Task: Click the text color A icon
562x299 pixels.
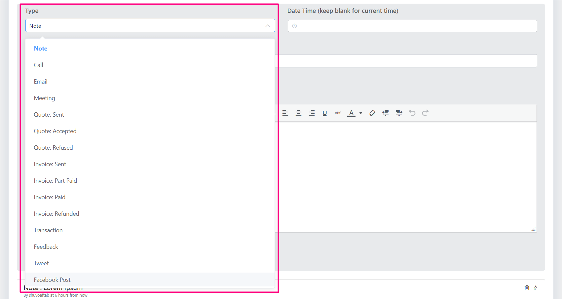Action: click(351, 113)
